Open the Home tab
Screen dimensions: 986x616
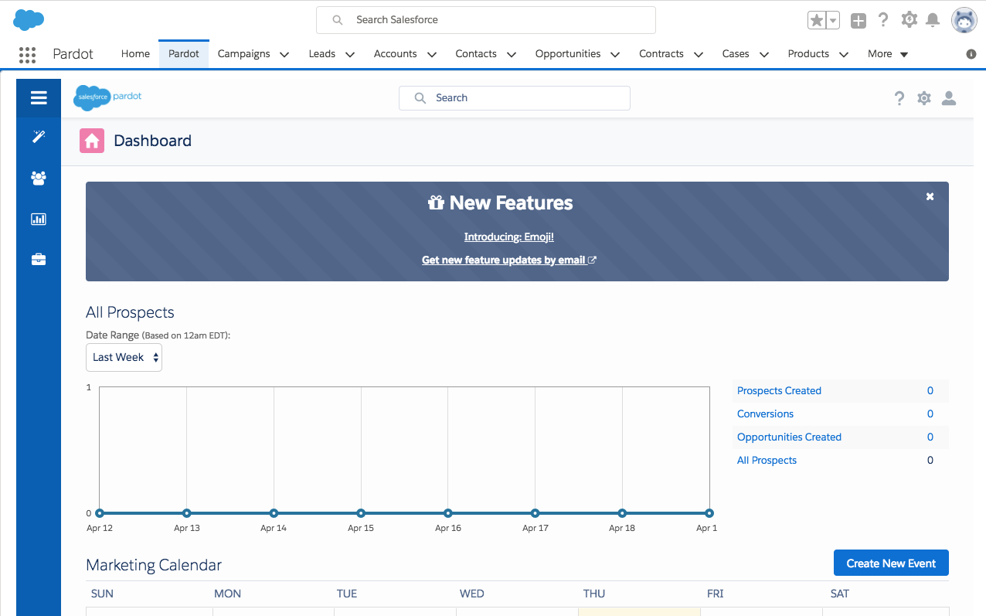click(135, 54)
